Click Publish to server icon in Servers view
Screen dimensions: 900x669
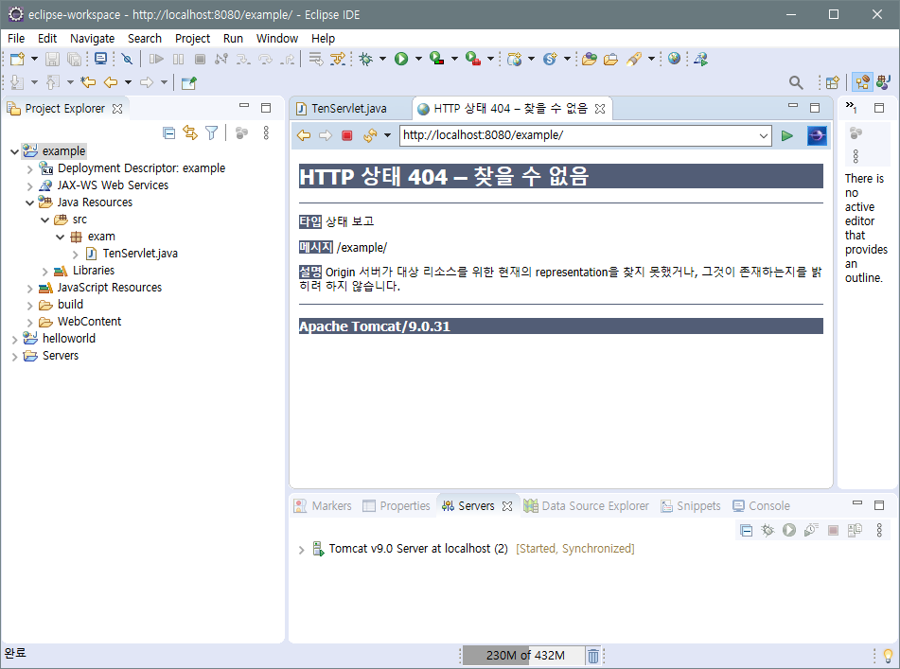pyautogui.click(x=855, y=530)
